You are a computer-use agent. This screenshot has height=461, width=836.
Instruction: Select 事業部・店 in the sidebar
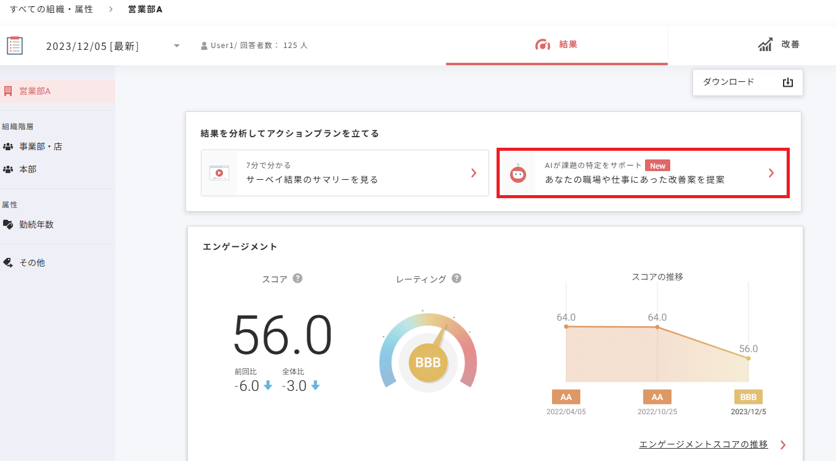pos(40,146)
